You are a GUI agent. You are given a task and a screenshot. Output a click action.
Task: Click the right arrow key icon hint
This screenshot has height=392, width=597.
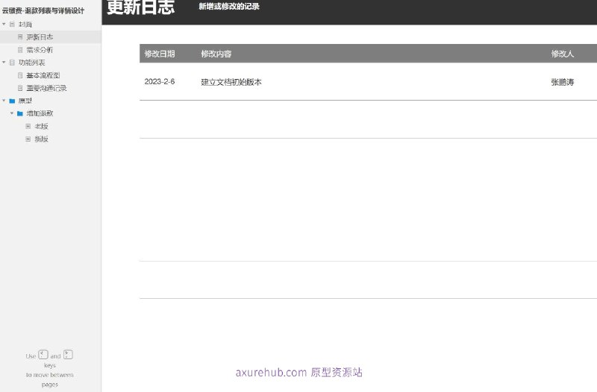tap(68, 355)
